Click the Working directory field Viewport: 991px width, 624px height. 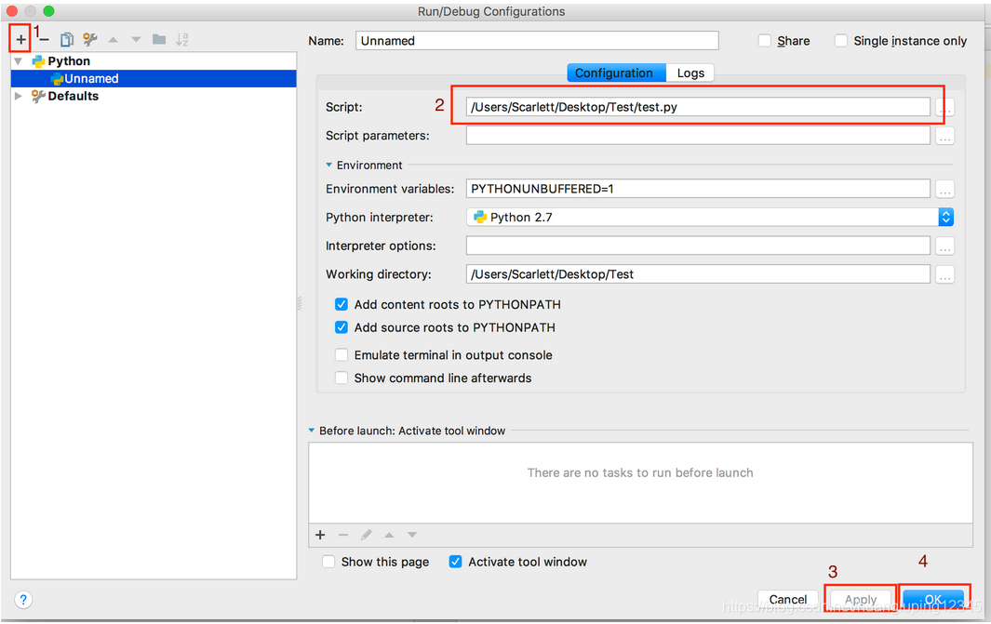(698, 274)
